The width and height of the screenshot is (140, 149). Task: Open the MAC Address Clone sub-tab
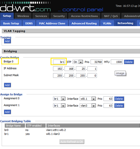52,23
